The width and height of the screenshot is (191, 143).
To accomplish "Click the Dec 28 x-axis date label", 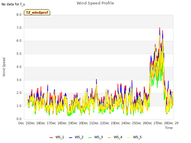I will tap(162, 123).
